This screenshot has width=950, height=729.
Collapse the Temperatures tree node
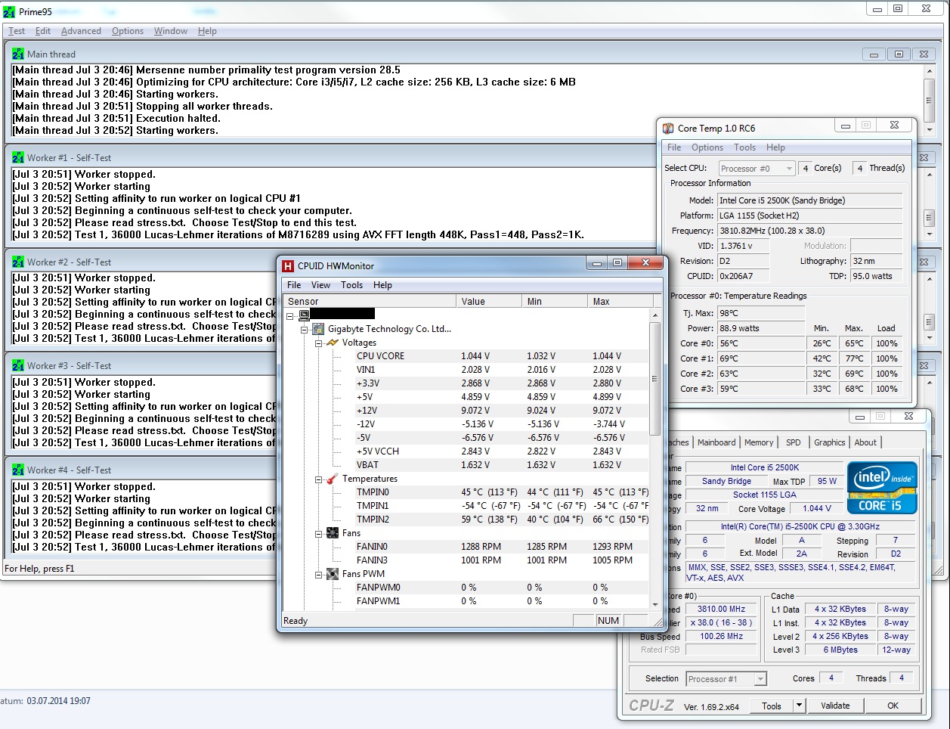coord(319,479)
